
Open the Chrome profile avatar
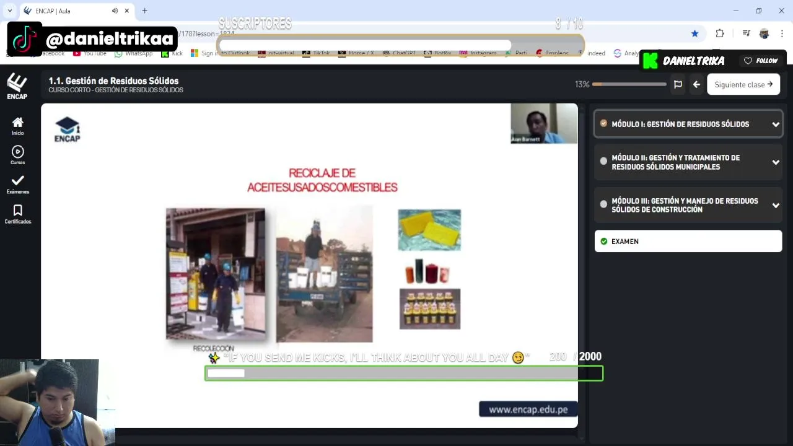764,33
